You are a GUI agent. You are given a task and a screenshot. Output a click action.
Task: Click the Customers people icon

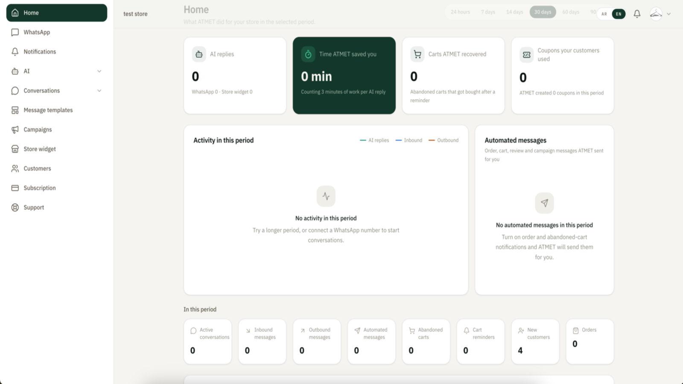point(15,169)
